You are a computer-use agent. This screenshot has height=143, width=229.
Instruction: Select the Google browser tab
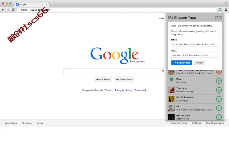click(x=31, y=5)
